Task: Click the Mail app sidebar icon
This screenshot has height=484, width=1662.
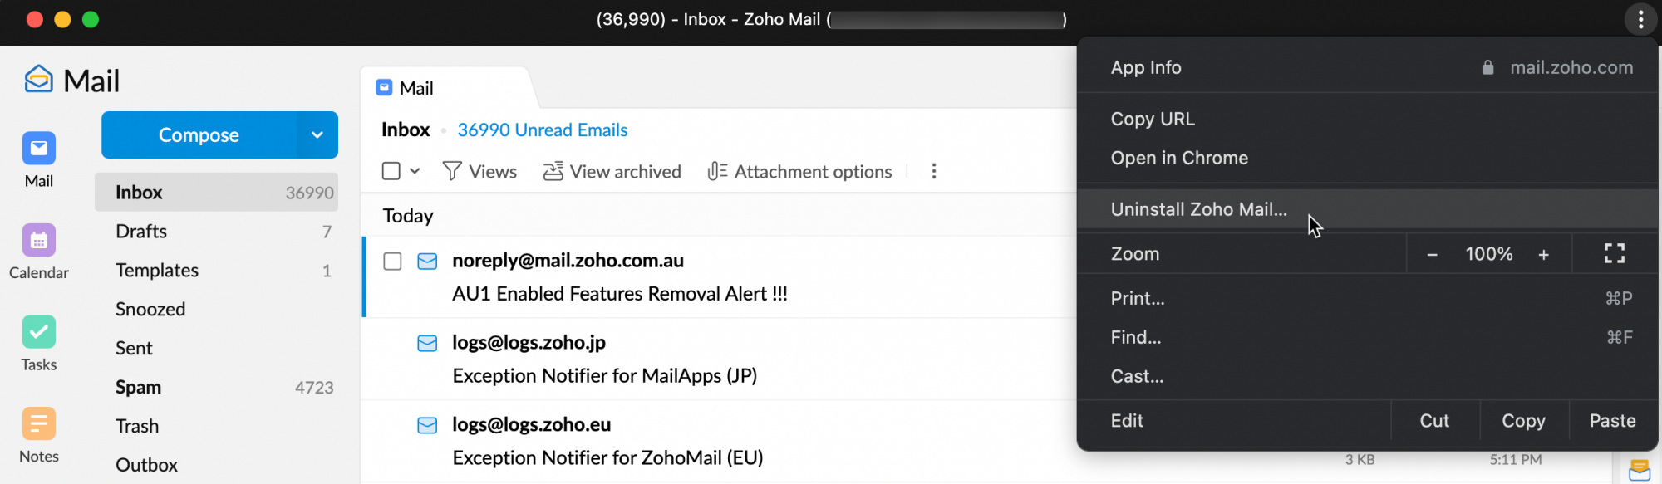Action: [x=39, y=149]
